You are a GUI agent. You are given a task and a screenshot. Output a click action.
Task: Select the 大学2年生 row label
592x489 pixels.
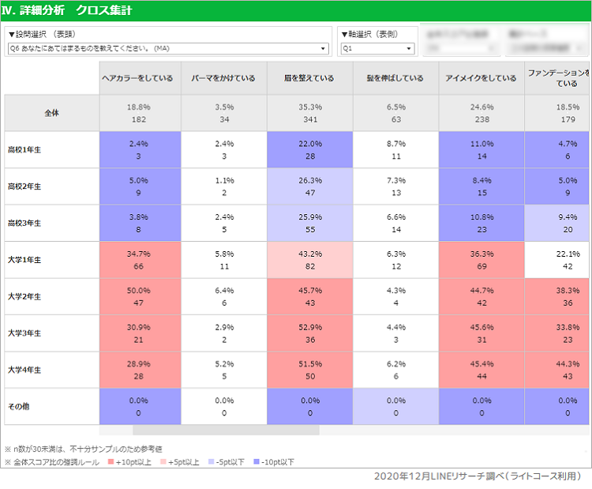tap(25, 297)
